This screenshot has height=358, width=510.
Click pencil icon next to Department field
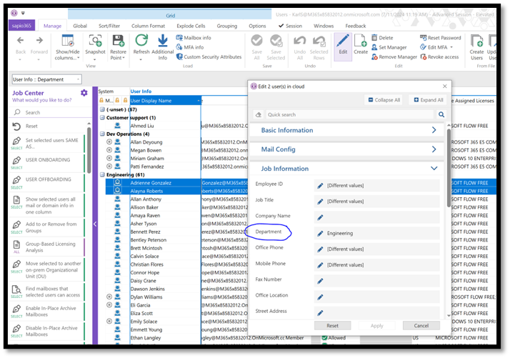pyautogui.click(x=320, y=234)
